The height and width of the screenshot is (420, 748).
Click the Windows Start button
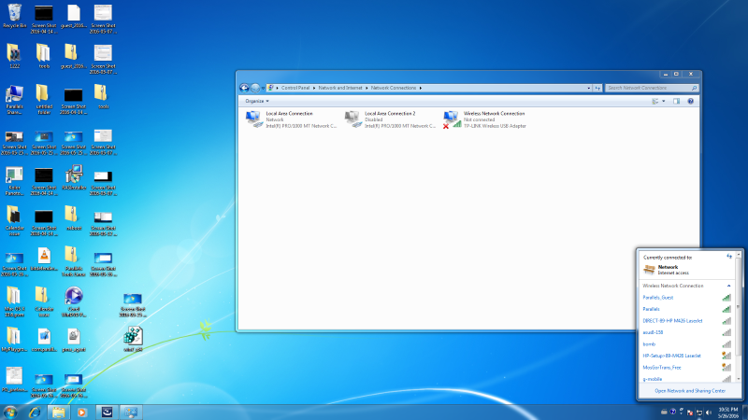pyautogui.click(x=10, y=412)
